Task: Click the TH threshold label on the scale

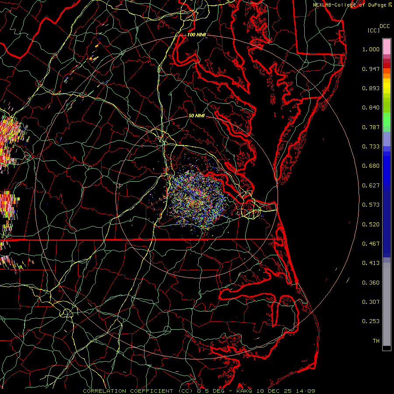Action: pos(376,341)
